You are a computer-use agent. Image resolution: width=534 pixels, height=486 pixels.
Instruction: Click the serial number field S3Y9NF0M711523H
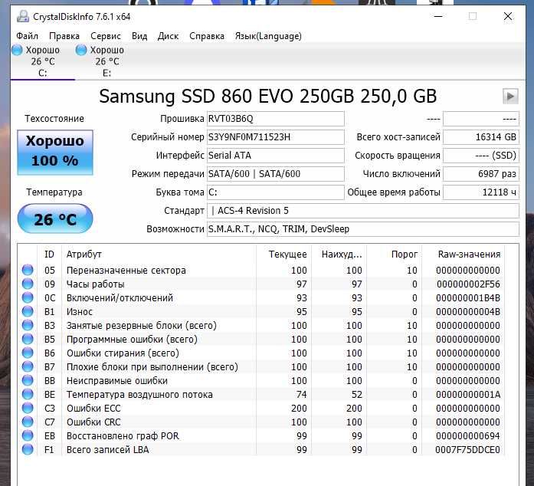[x=276, y=137]
